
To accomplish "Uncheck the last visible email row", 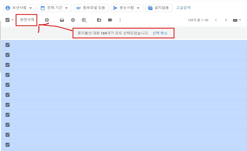I will pyautogui.click(x=8, y=145).
